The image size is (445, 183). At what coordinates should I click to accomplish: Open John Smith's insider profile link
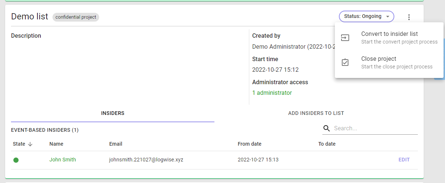tap(63, 160)
